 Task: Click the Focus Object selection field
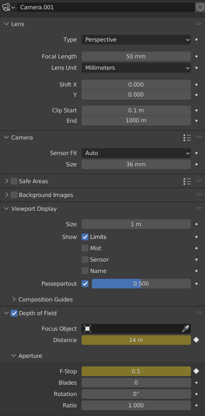pyautogui.click(x=136, y=329)
